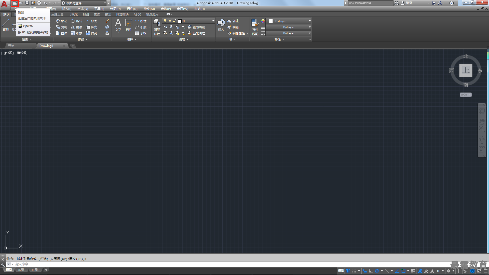Toggle polar tracking in status bar
The image size is (489, 275).
point(377,271)
